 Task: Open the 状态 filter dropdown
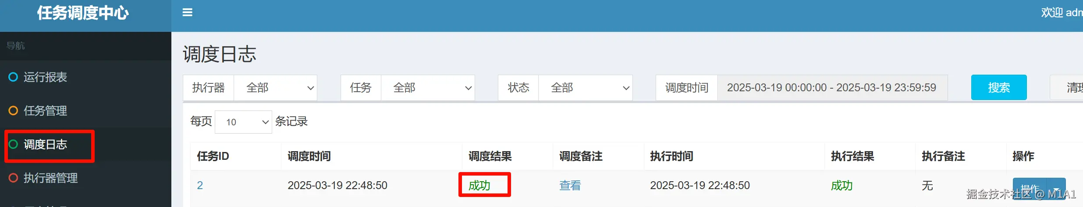click(585, 88)
